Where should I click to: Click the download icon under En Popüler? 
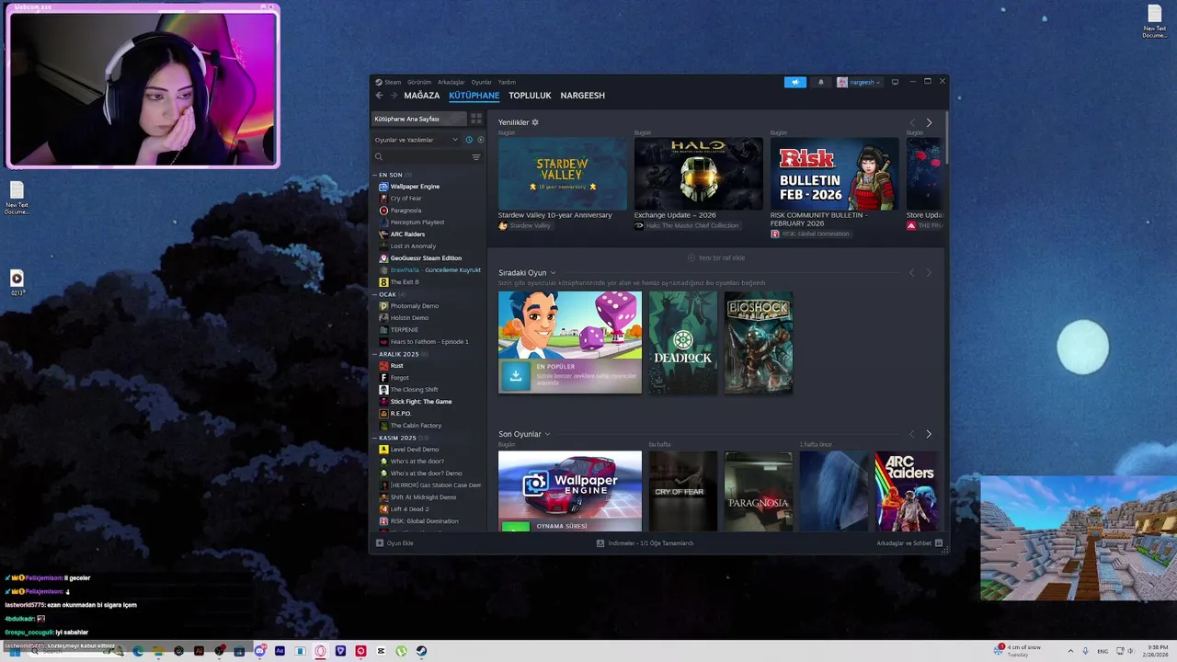pos(516,375)
